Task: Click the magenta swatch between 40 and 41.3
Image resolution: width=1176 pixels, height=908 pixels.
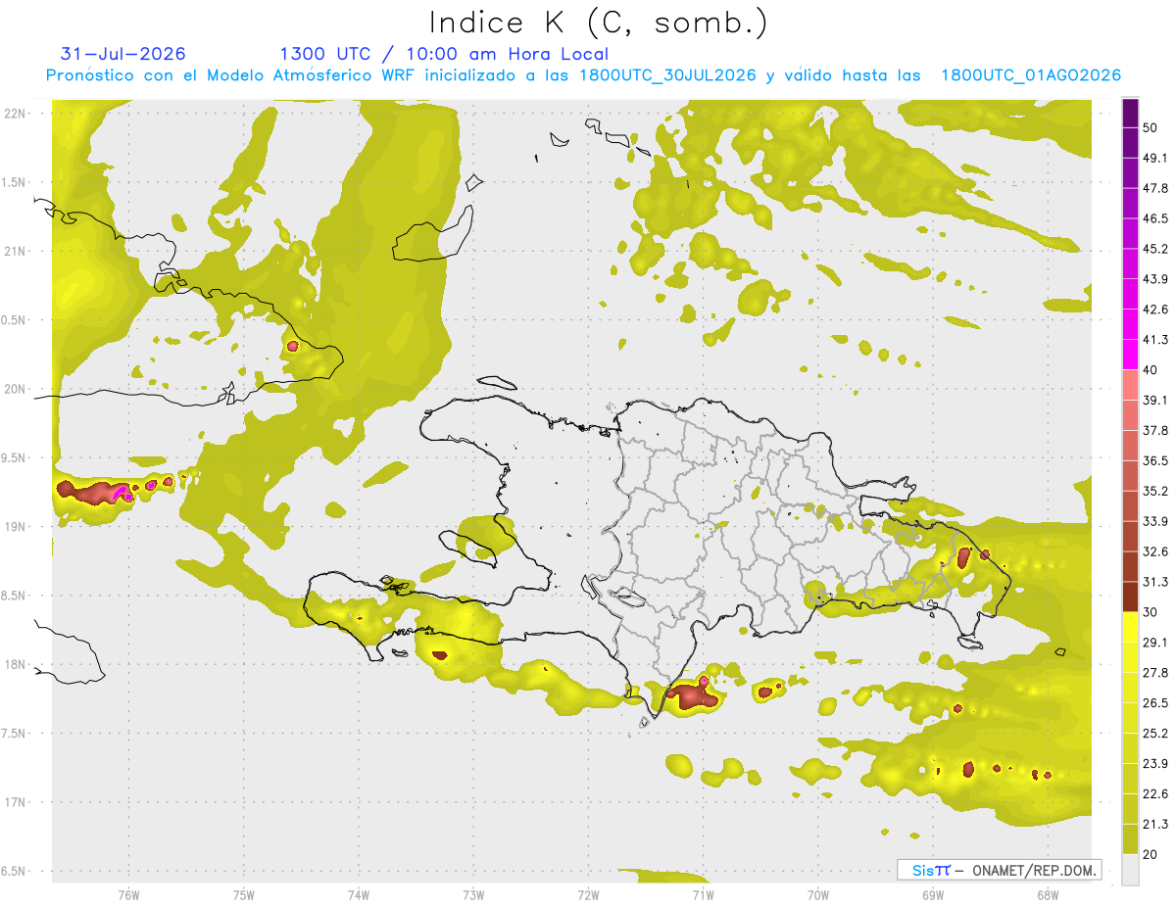Action: pyautogui.click(x=1130, y=356)
